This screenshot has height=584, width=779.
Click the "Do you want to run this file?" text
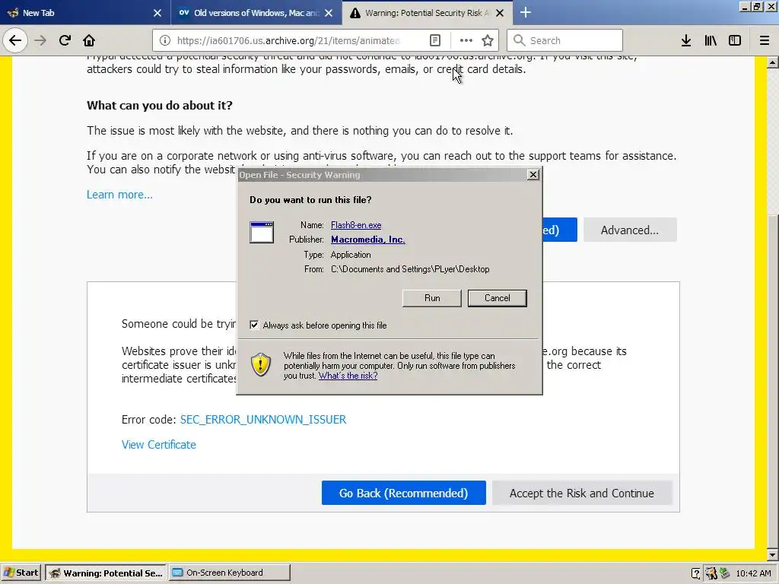click(310, 200)
